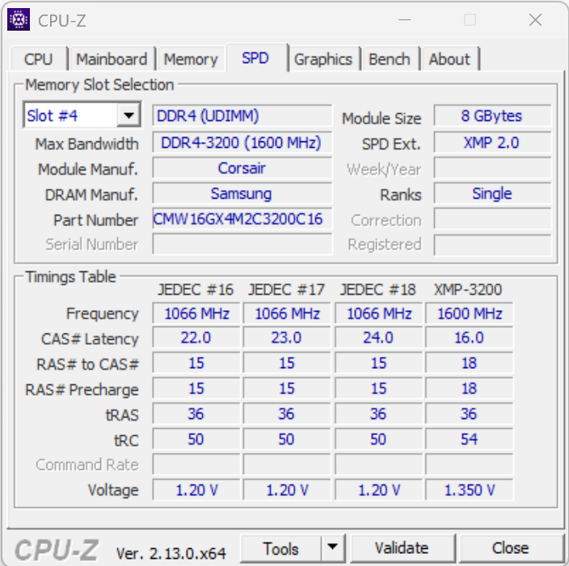Click the empty Correction field

click(492, 219)
